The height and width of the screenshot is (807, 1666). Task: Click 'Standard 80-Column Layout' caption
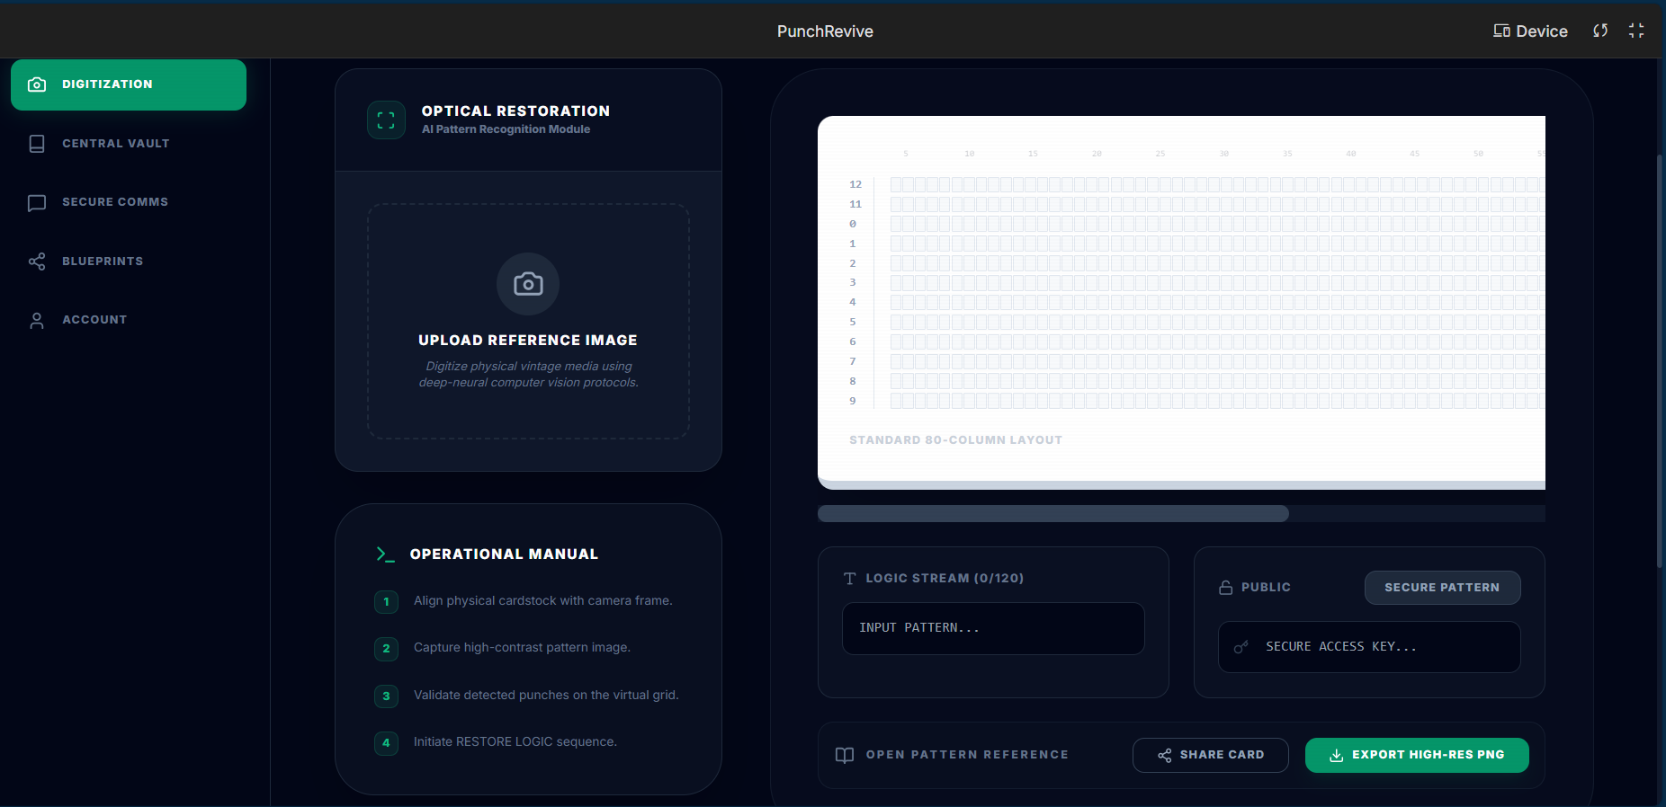(955, 440)
